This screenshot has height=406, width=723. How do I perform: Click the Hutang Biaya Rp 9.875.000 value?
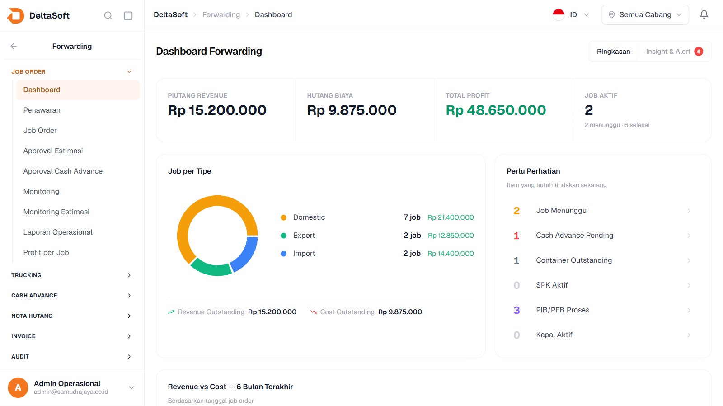352,110
